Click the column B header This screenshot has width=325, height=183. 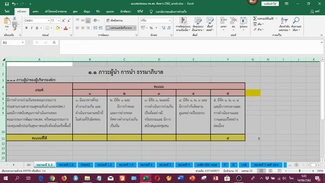pyautogui.click(x=90, y=59)
